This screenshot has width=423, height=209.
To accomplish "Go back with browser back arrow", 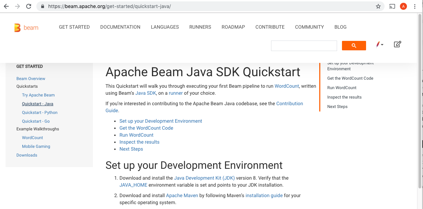I will pyautogui.click(x=6, y=6).
